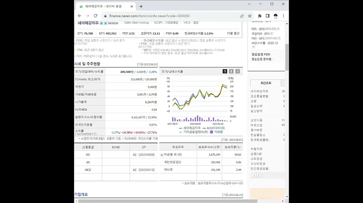Reload the Naver Finance page
This screenshot has height=203, width=363.
pos(95,16)
